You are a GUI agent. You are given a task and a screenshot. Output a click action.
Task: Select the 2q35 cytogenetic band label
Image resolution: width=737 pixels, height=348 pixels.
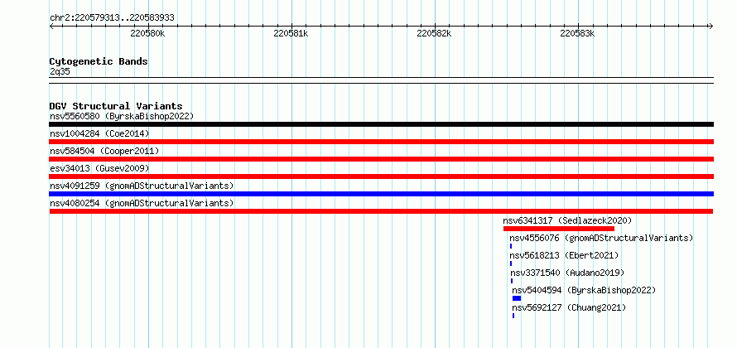pyautogui.click(x=60, y=71)
